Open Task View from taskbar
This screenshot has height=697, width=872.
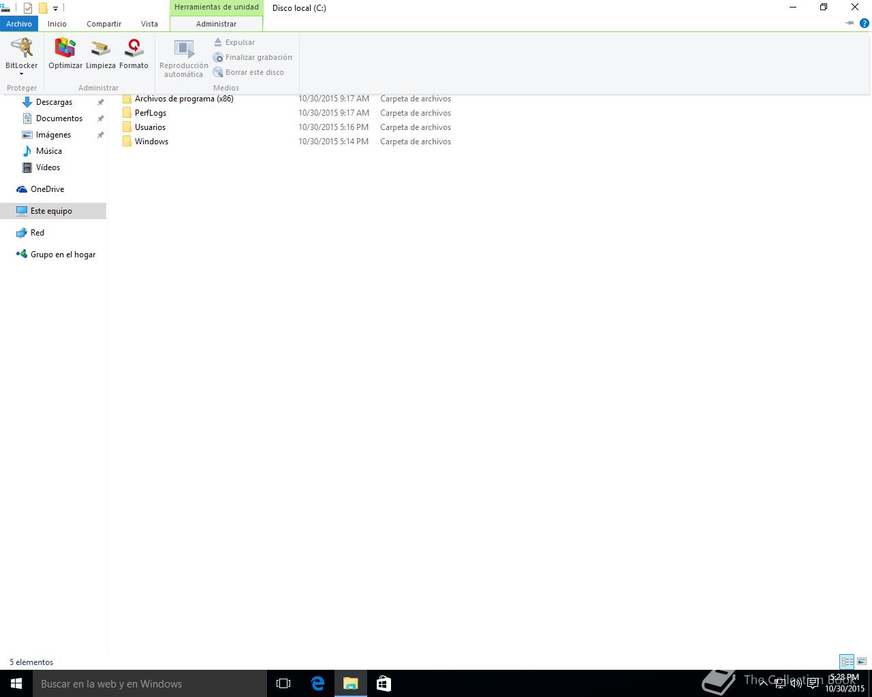point(283,683)
